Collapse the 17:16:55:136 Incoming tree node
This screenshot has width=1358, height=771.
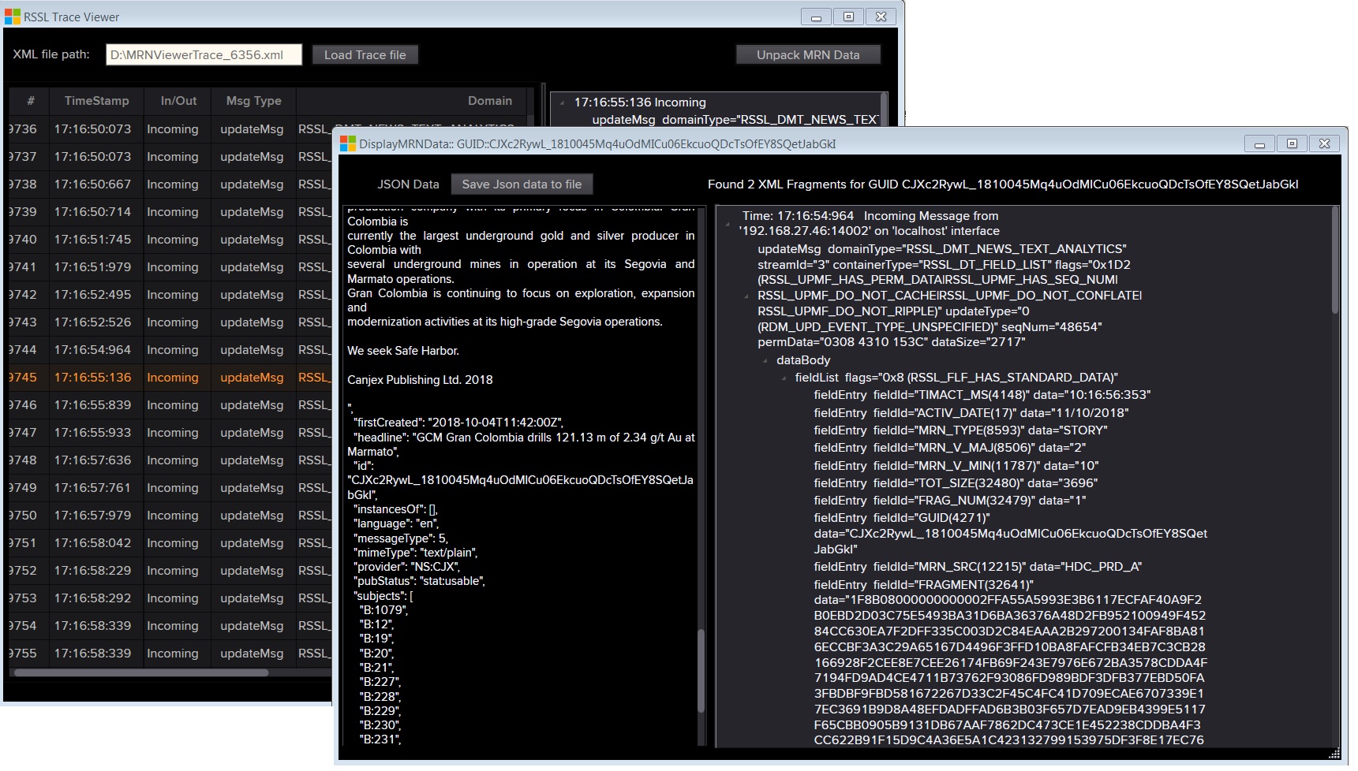click(x=563, y=102)
